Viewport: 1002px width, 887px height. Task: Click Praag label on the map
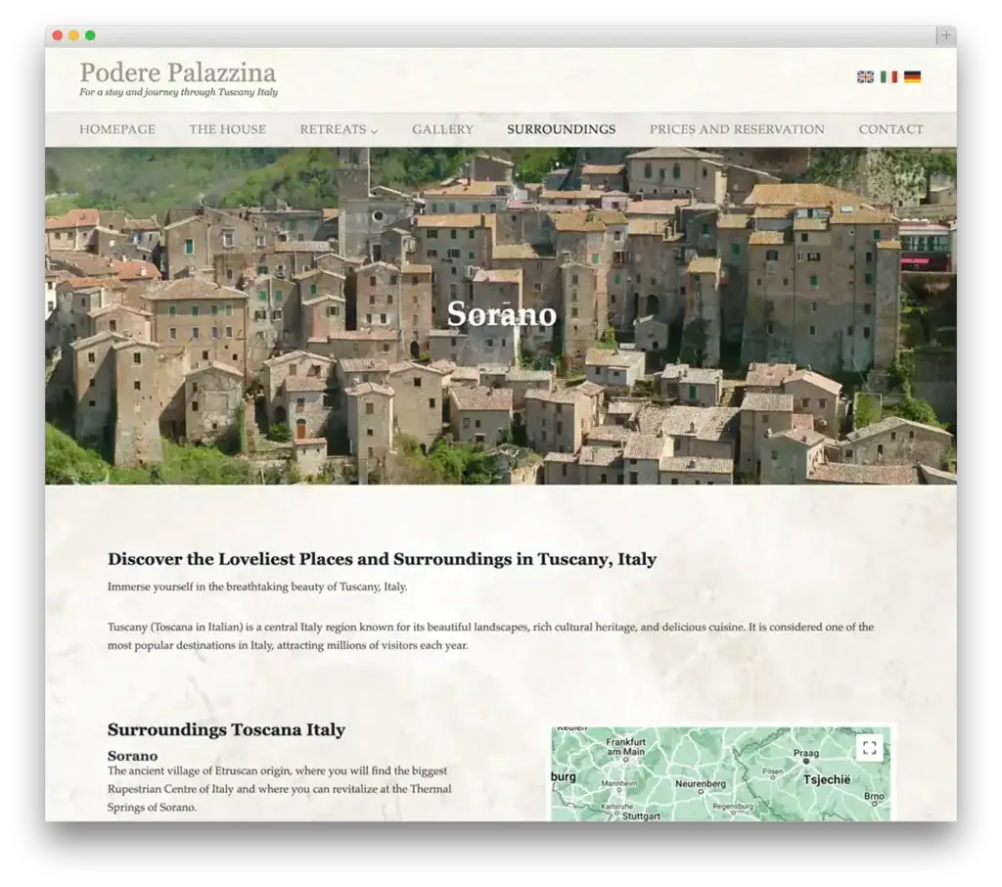pos(806,753)
